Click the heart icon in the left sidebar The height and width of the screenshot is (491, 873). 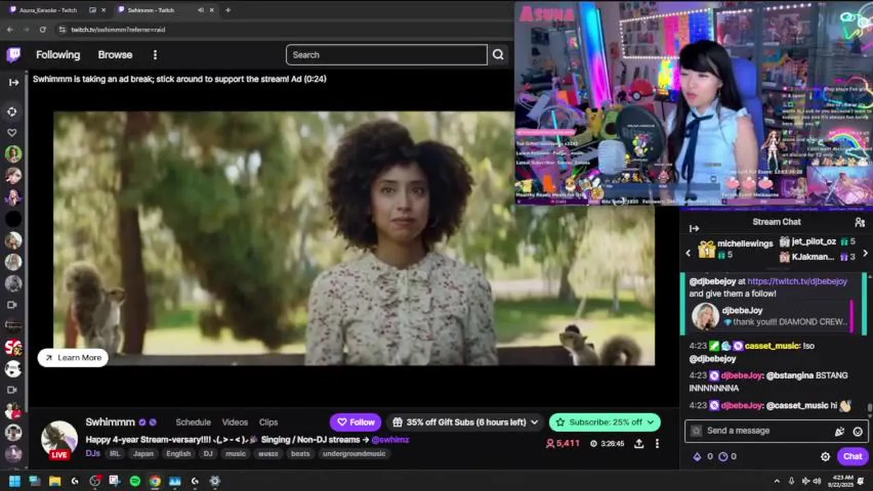point(12,133)
